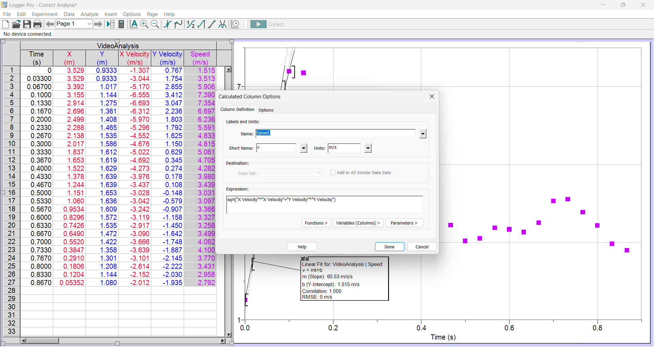Confirm with the Done button
The width and height of the screenshot is (654, 347).
click(389, 246)
